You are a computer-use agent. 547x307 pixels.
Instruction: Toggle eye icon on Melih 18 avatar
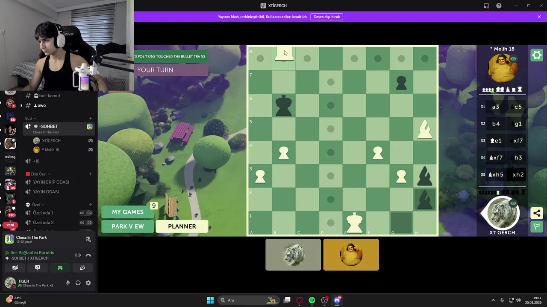pyautogui.click(x=513, y=59)
